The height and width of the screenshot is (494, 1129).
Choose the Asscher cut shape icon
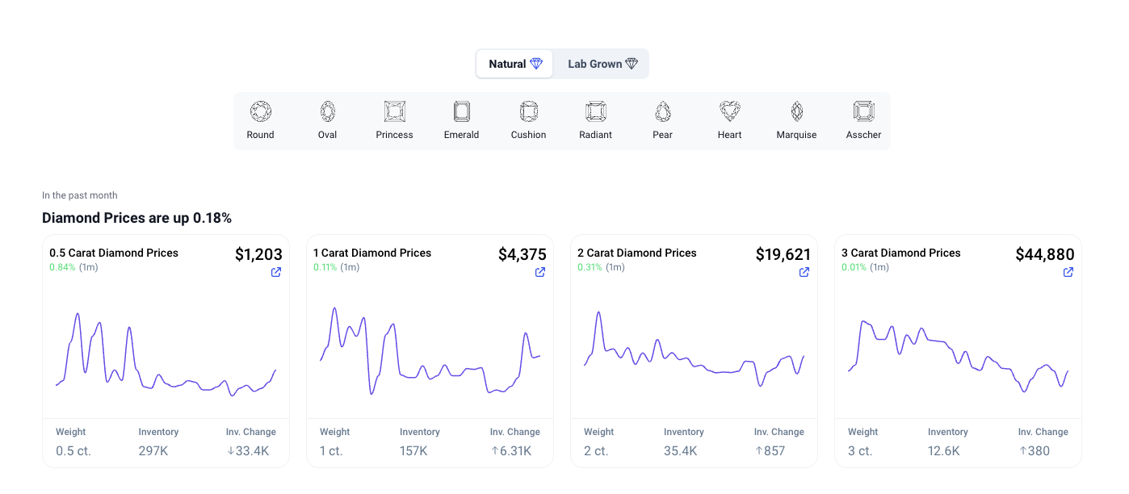(864, 111)
